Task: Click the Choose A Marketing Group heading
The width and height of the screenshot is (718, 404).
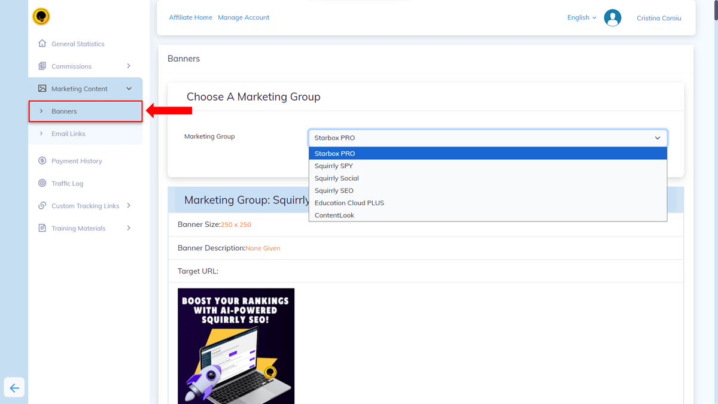Action: (x=254, y=96)
